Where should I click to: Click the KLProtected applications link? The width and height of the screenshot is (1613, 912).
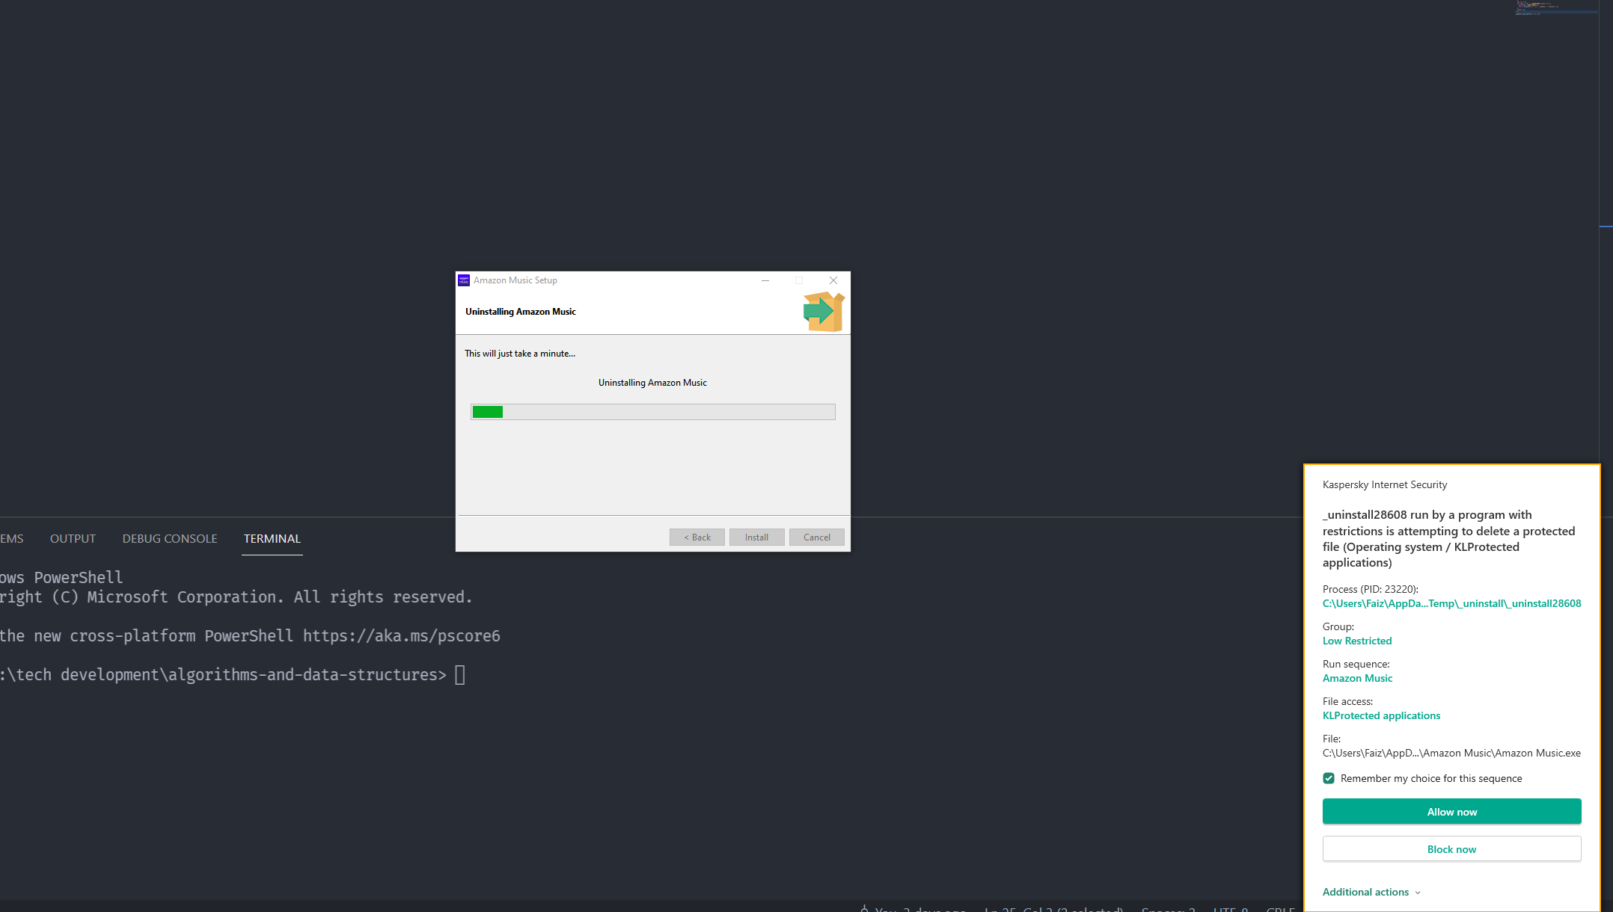click(1380, 715)
